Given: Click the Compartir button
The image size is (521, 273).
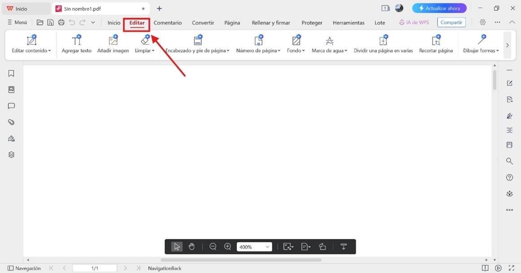Looking at the screenshot, I should pyautogui.click(x=451, y=22).
